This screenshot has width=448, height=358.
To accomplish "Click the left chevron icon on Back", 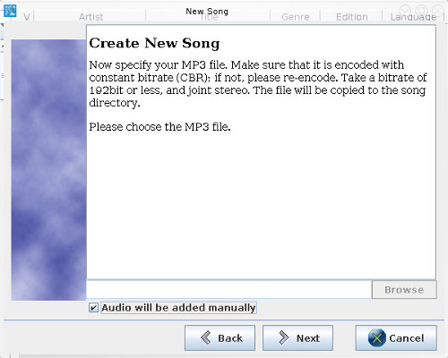I will (206, 337).
